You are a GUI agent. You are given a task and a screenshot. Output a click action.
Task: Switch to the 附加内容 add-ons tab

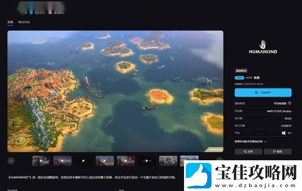tap(24, 22)
